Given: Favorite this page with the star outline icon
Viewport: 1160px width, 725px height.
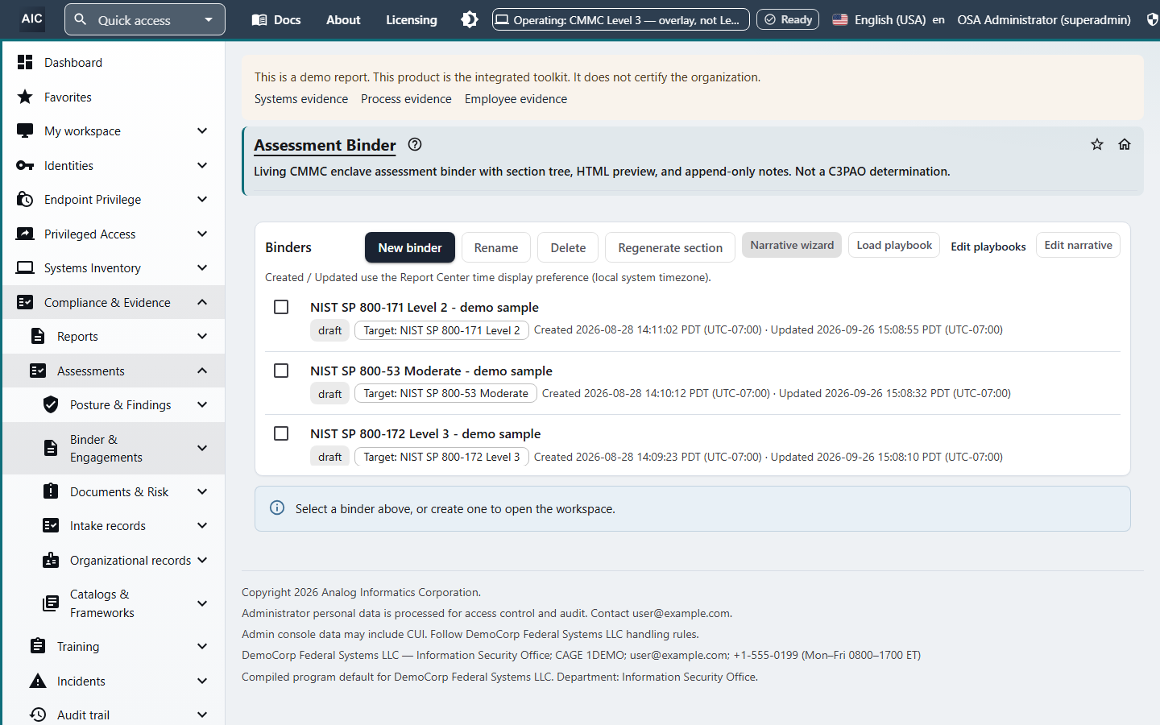Looking at the screenshot, I should pyautogui.click(x=1097, y=144).
